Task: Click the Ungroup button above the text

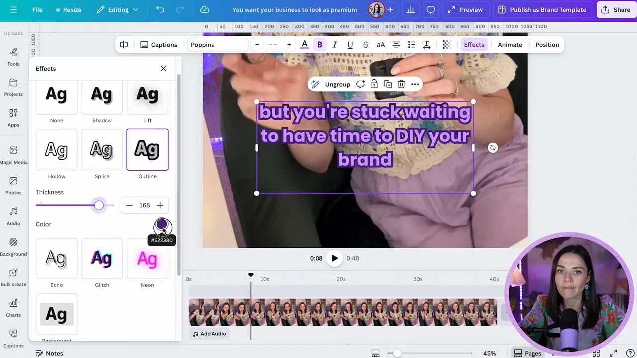Action: (337, 84)
